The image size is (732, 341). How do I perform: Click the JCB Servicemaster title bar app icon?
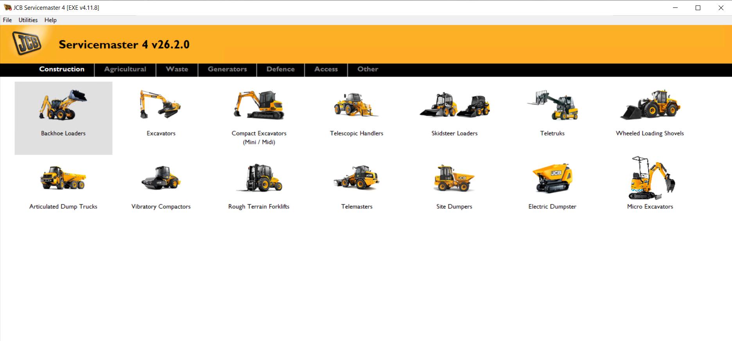[7, 7]
